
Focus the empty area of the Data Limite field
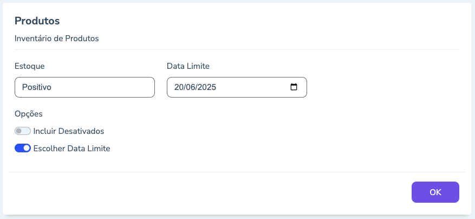point(255,87)
